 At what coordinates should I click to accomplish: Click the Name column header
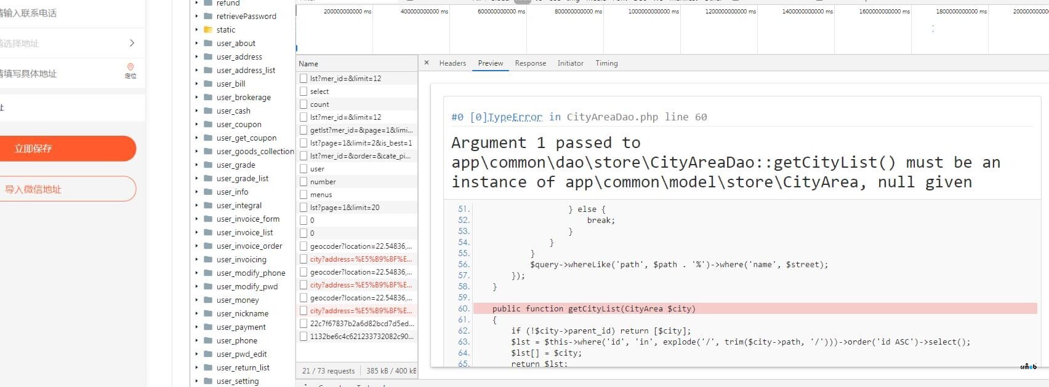point(356,64)
